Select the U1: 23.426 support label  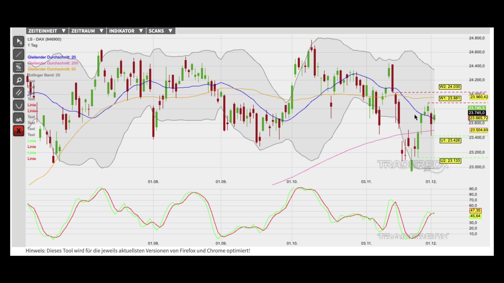tap(450, 140)
